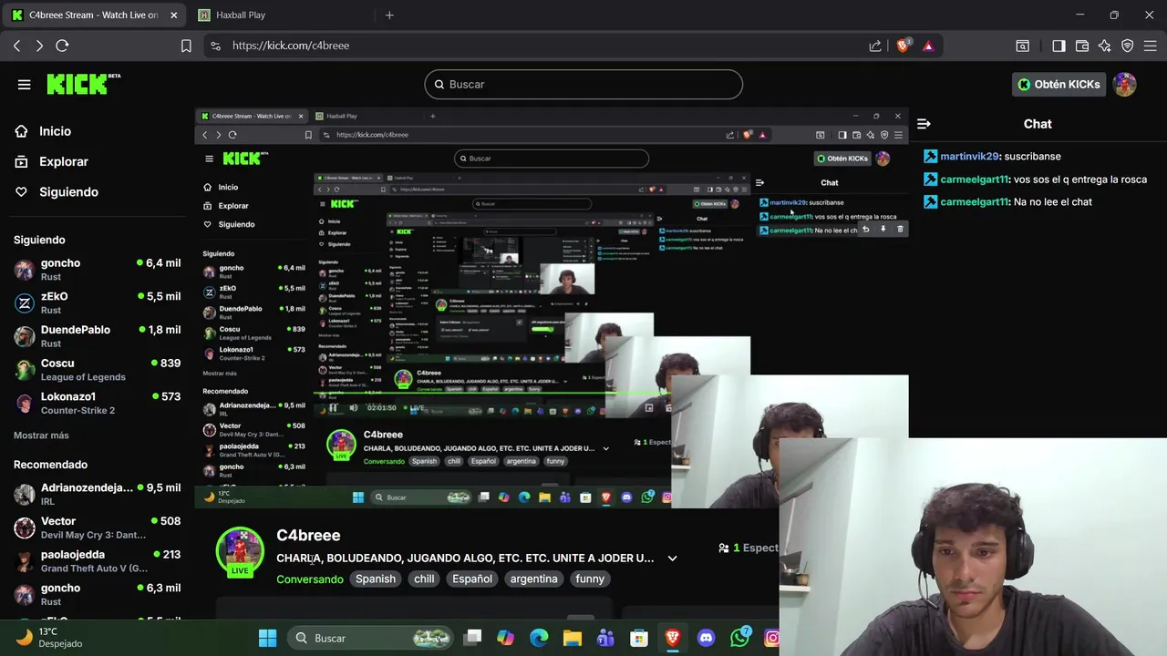Open DuendePablo channel in sidebar
1167x656 pixels.
pyautogui.click(x=98, y=336)
